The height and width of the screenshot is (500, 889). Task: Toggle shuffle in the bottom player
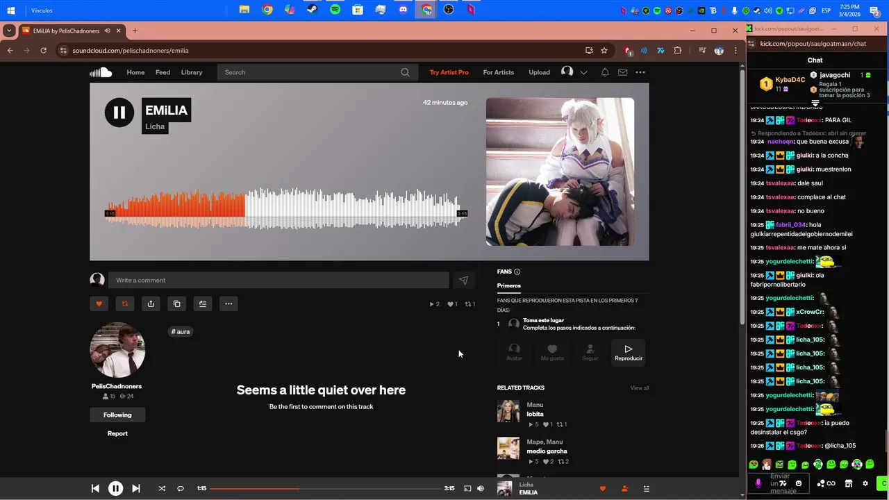point(162,488)
